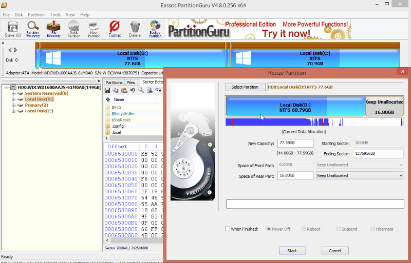The image size is (411, 263).
Task: Open the Tools menu
Action: pyautogui.click(x=55, y=15)
